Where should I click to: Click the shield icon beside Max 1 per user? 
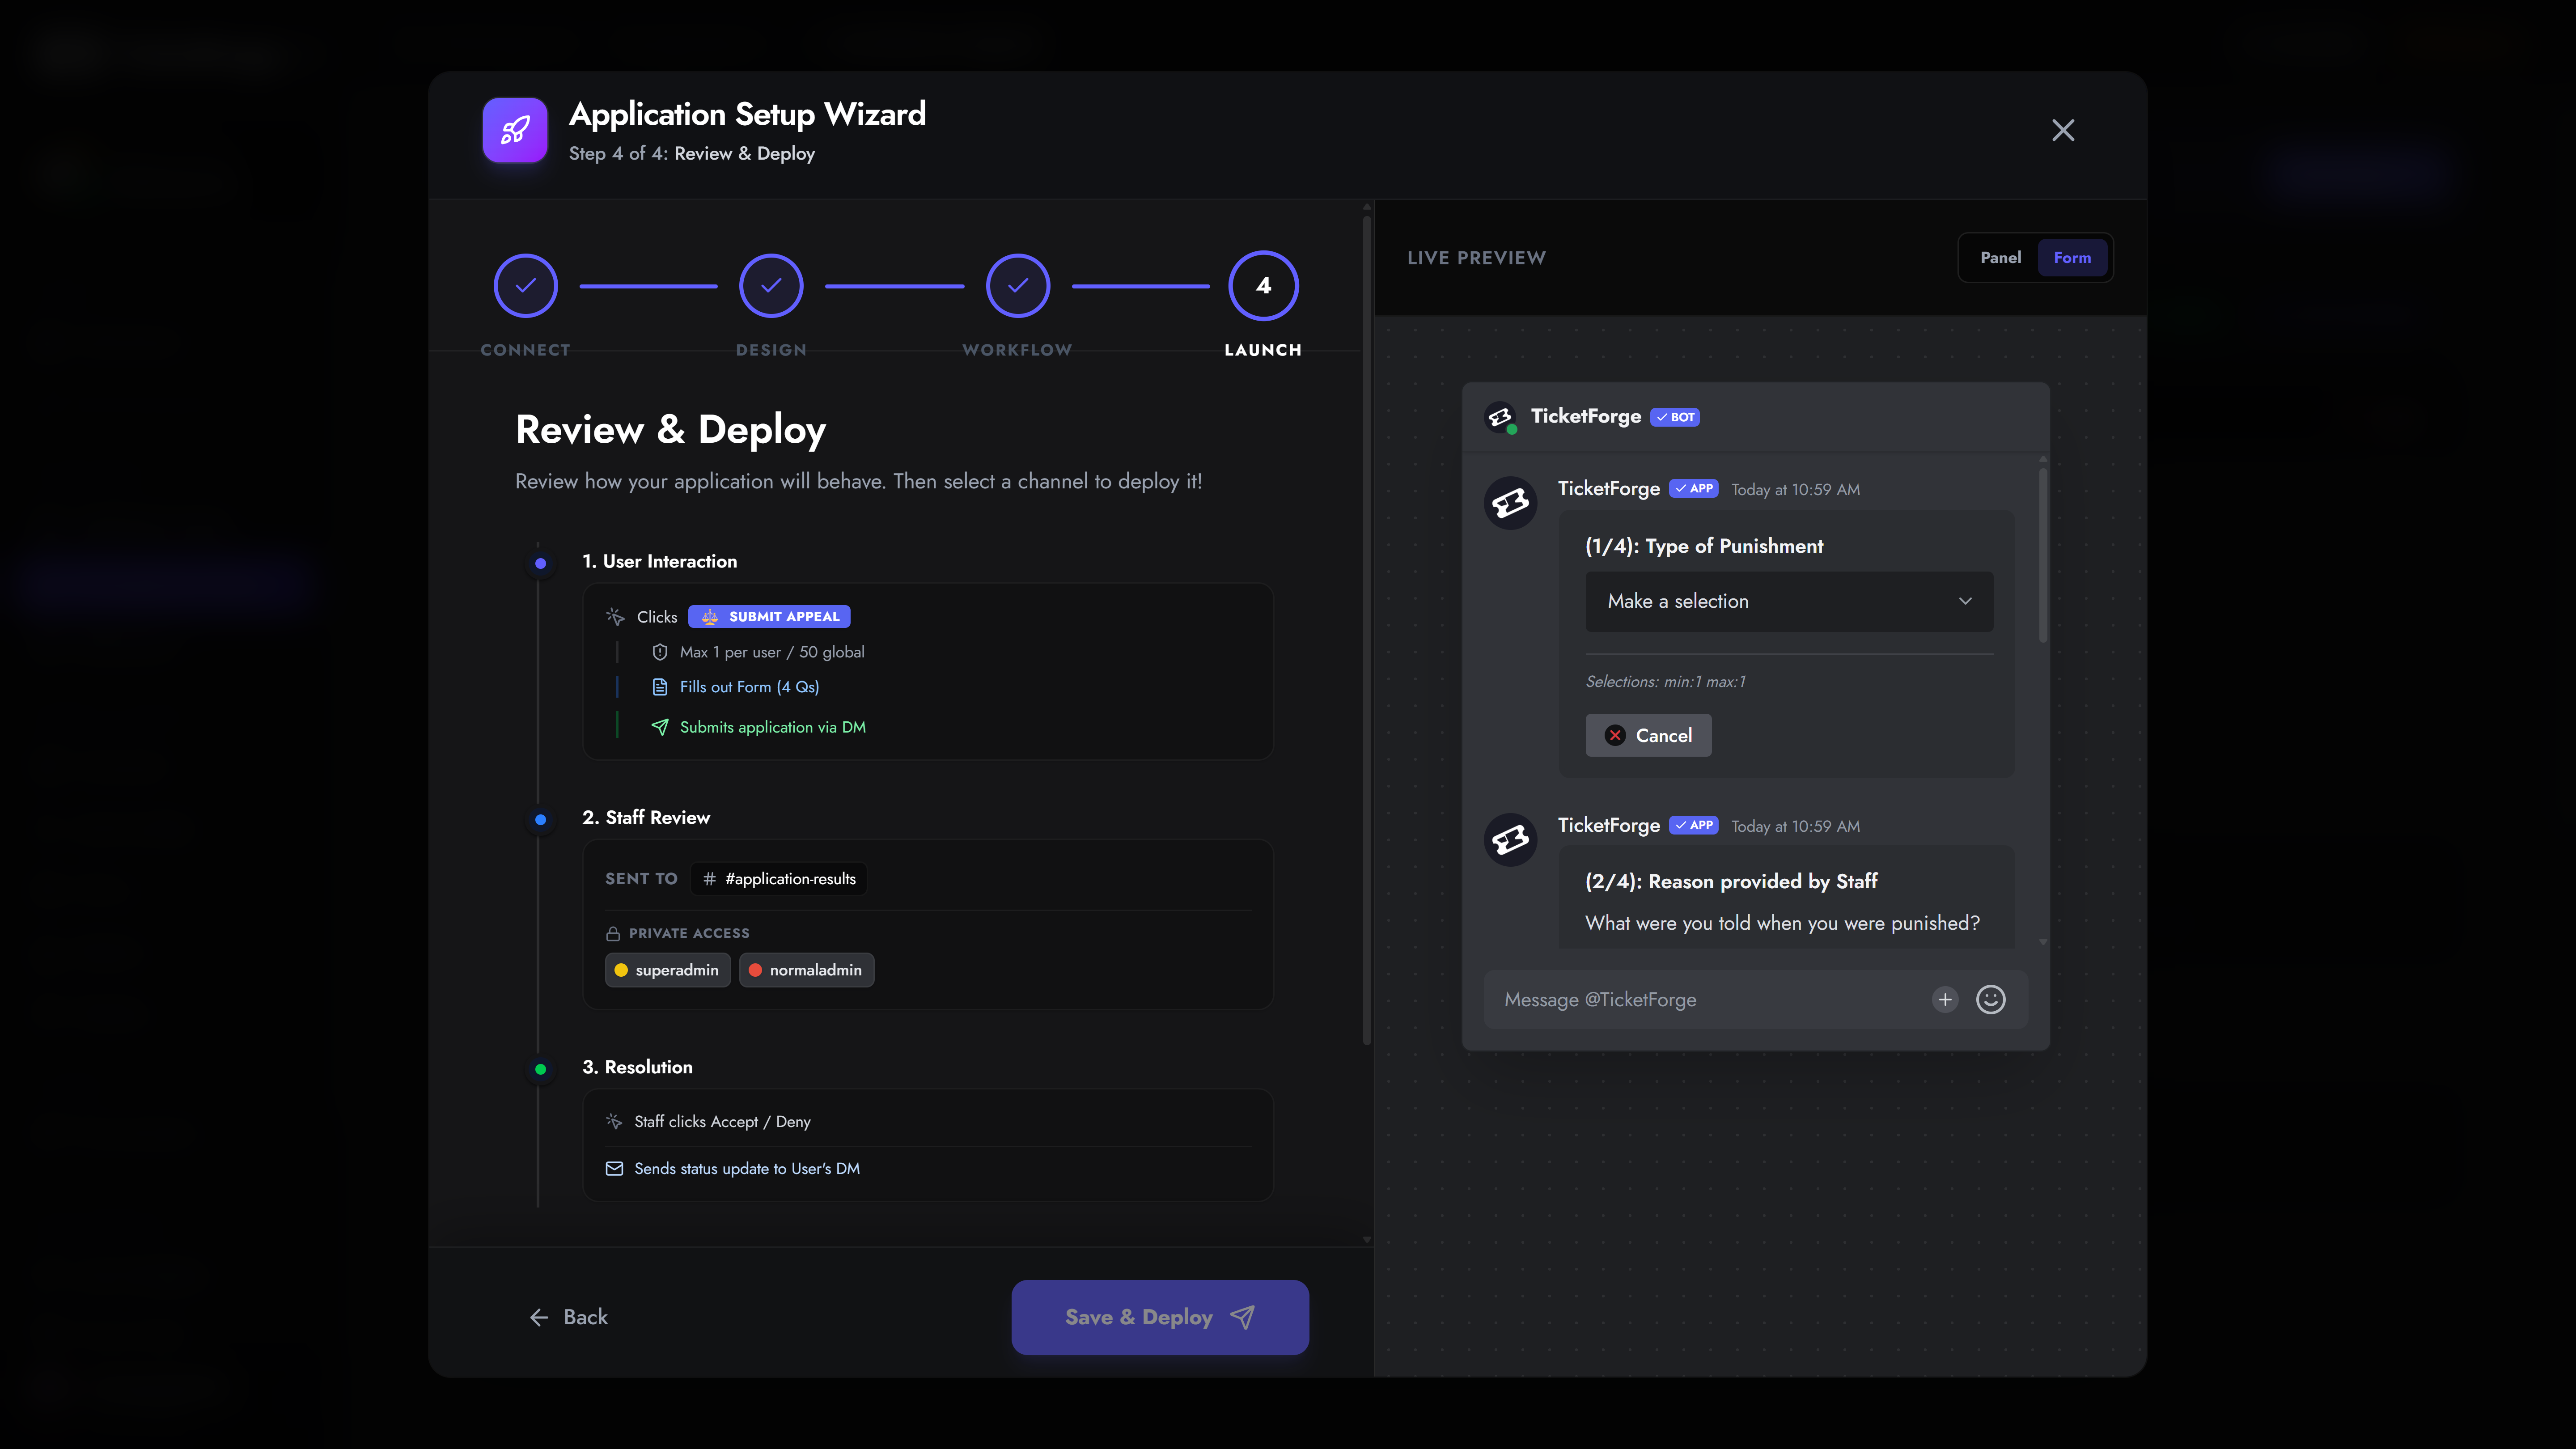(x=659, y=652)
